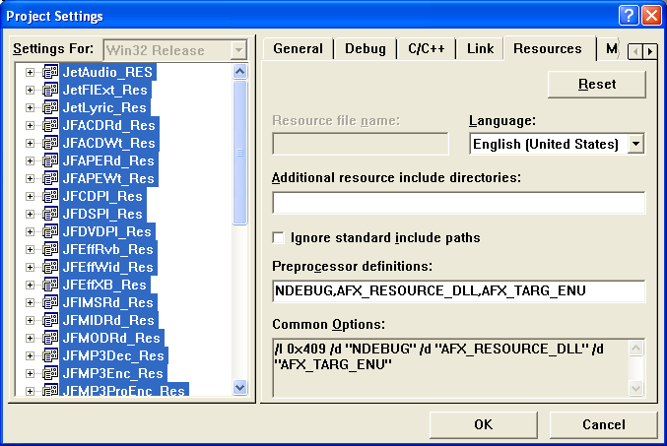Open the Settings For dropdown
The height and width of the screenshot is (446, 667).
point(239,50)
